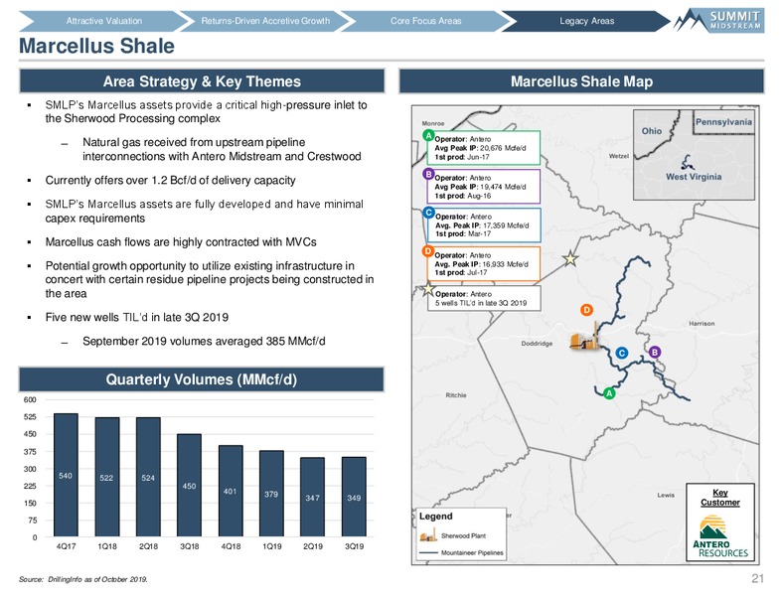Click the DrillingInfo source footnote
Image resolution: width=783 pixels, height=596 pixels.
[82, 579]
